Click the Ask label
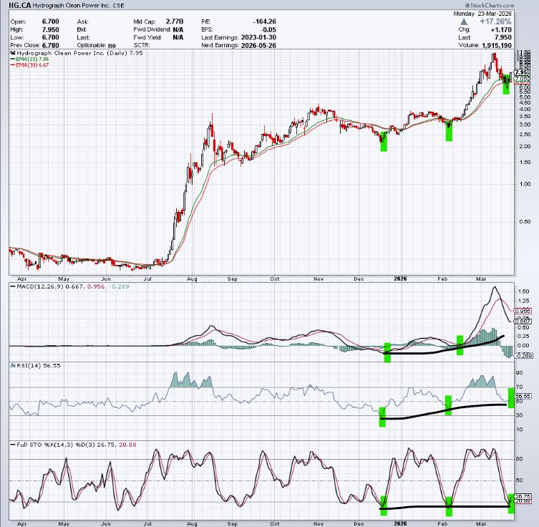Screen dimensions: 539x527 [x=82, y=21]
